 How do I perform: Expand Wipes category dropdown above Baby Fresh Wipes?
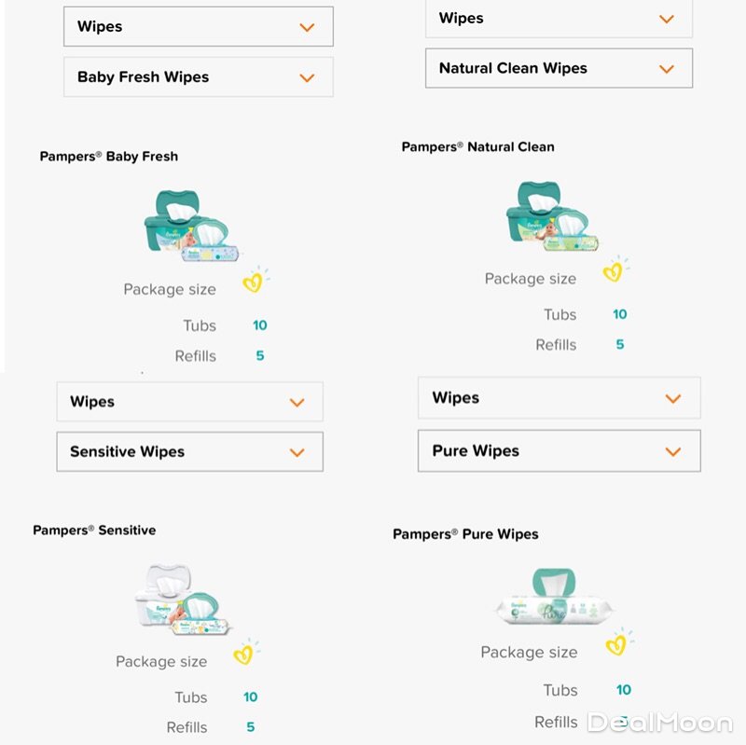tap(198, 27)
